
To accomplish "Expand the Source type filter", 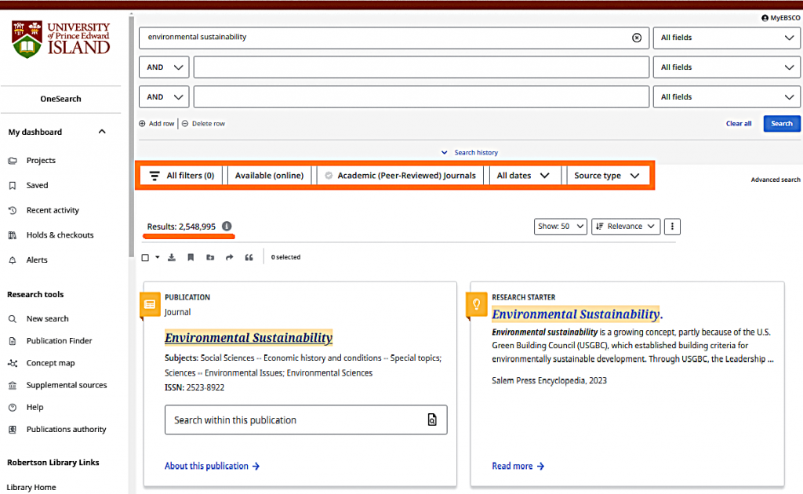I will click(608, 176).
